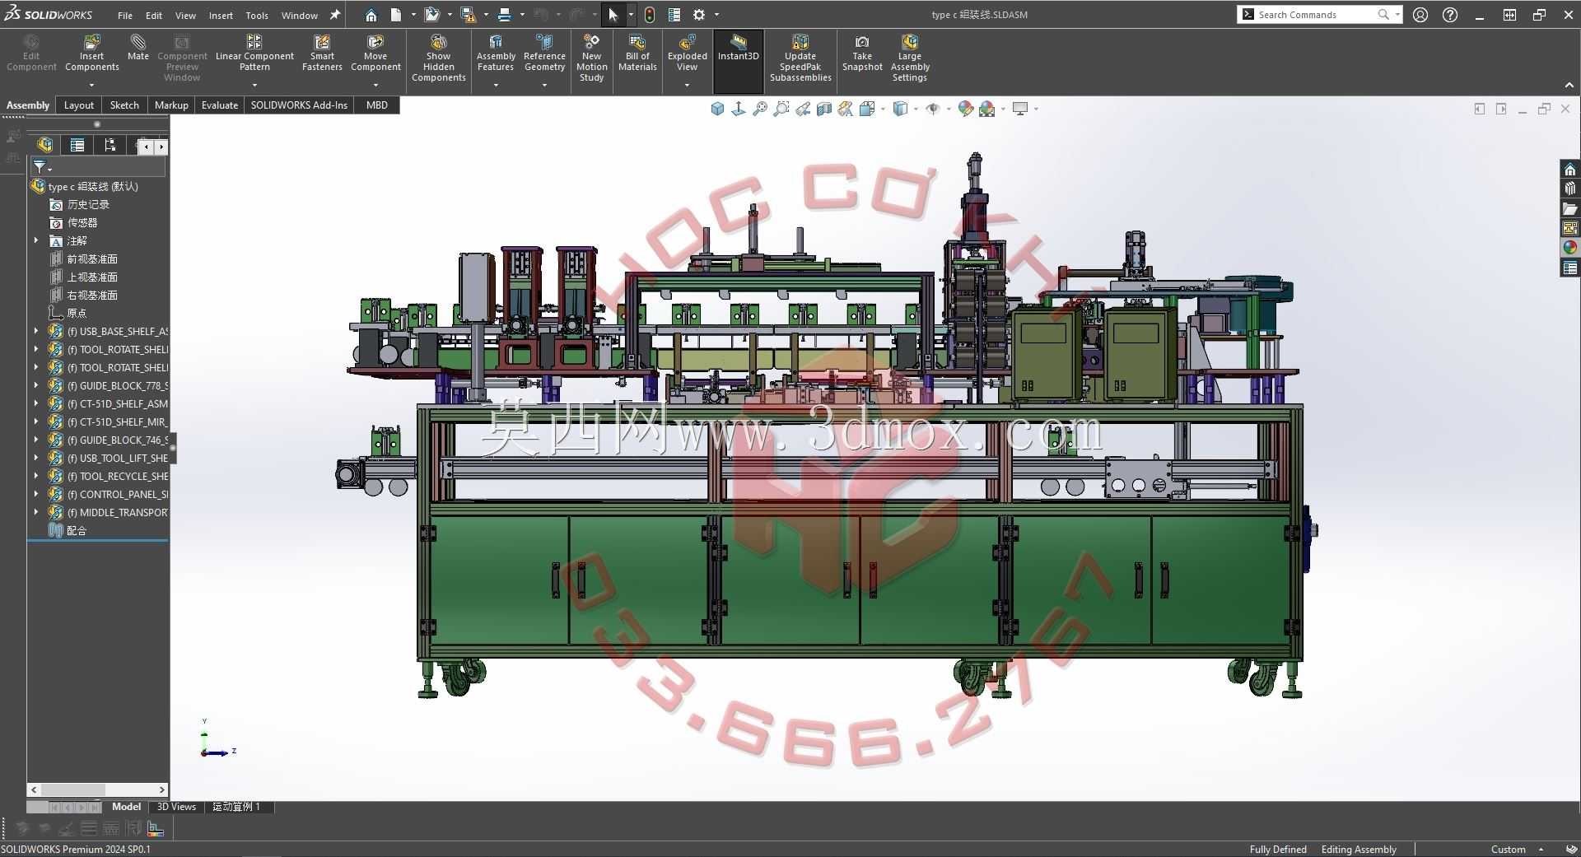Switch to the Evaluate tab
Image resolution: width=1581 pixels, height=857 pixels.
tap(219, 105)
